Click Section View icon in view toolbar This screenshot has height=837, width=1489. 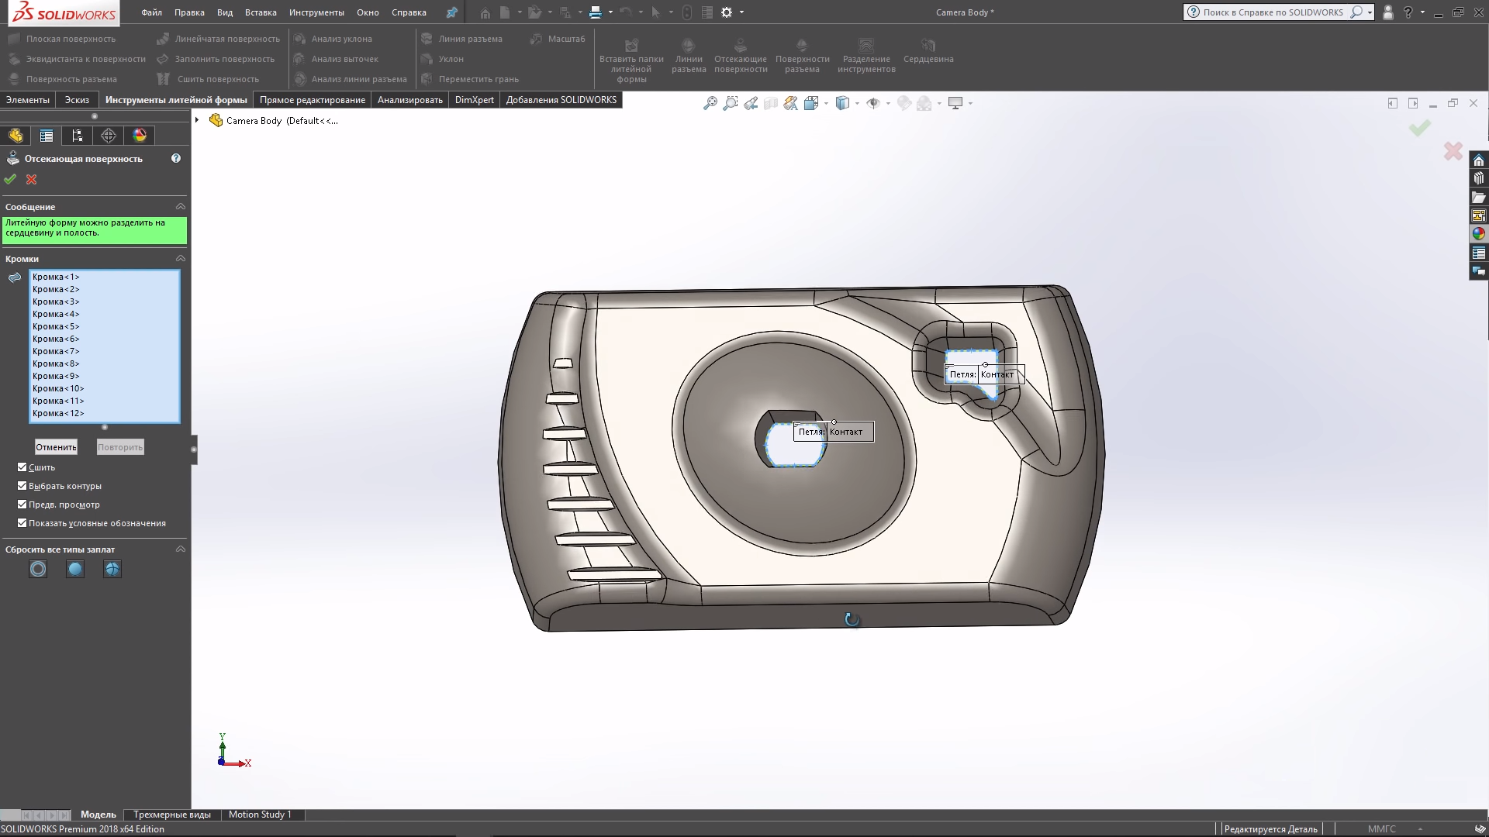point(770,103)
